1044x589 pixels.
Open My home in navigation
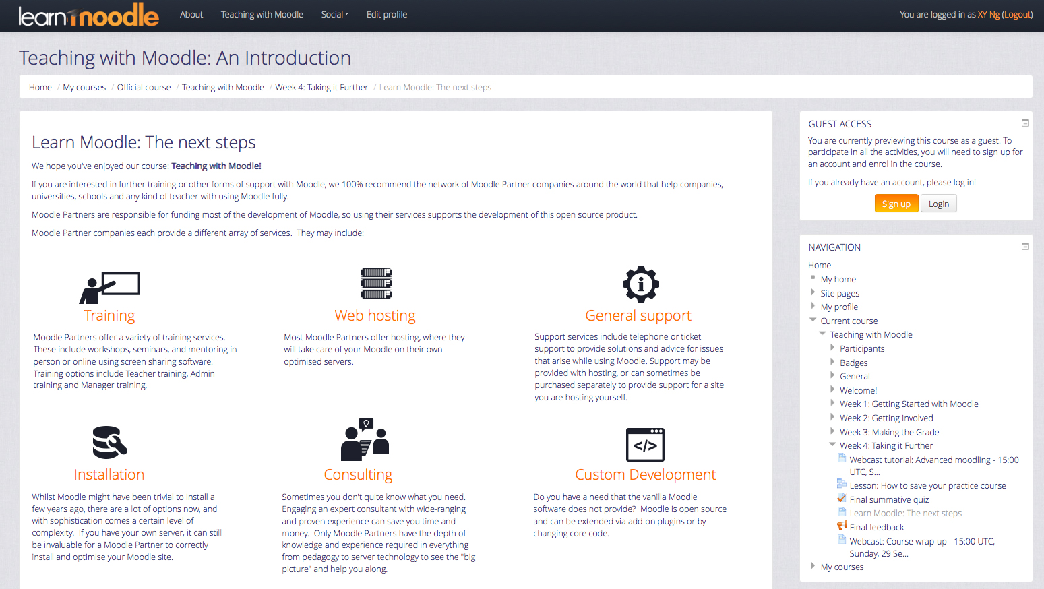(x=838, y=279)
